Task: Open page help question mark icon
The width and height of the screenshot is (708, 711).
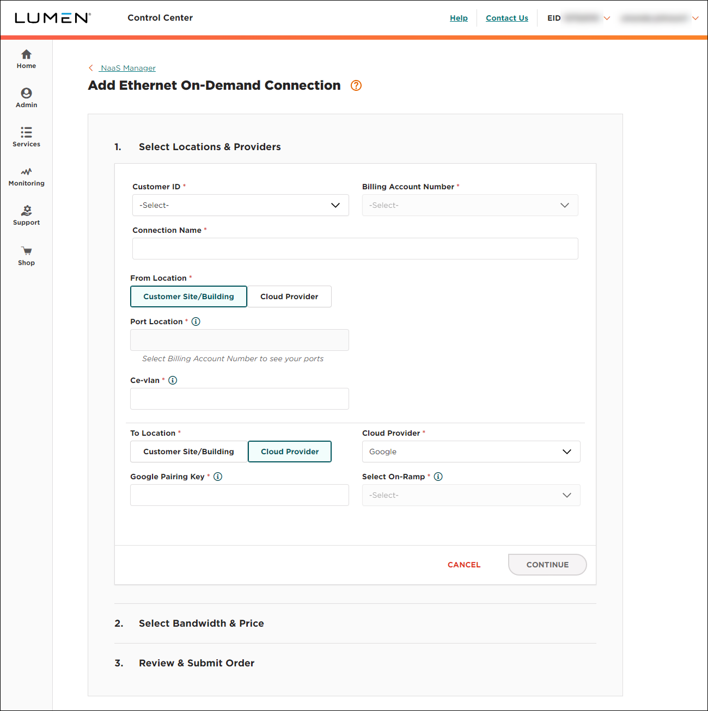Action: [x=356, y=85]
